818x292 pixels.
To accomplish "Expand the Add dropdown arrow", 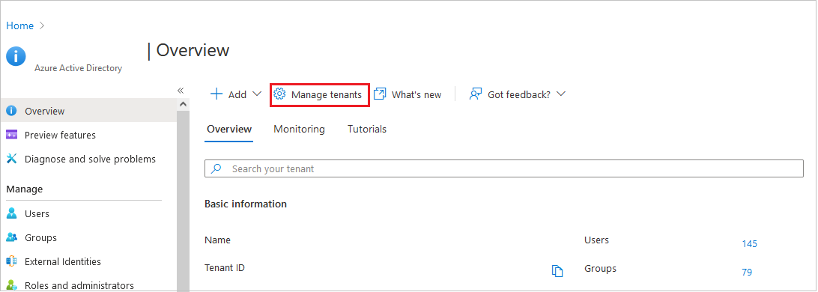I will [257, 94].
